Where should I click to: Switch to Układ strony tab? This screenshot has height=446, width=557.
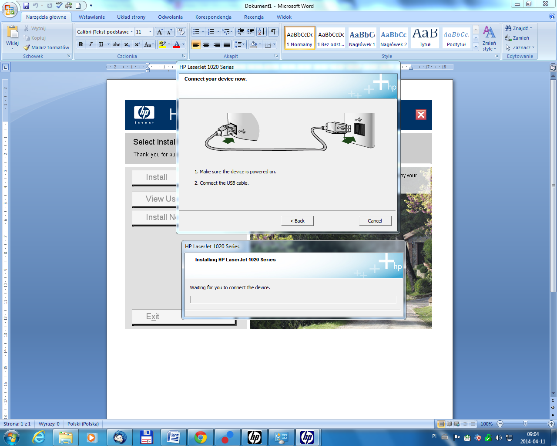[x=131, y=17]
